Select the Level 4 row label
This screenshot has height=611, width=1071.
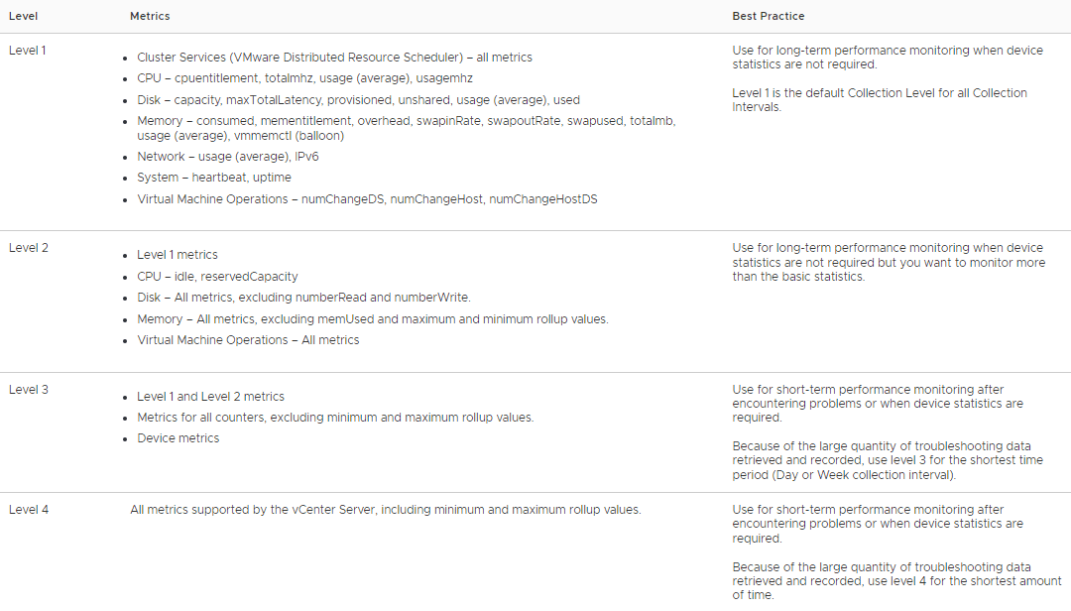29,510
